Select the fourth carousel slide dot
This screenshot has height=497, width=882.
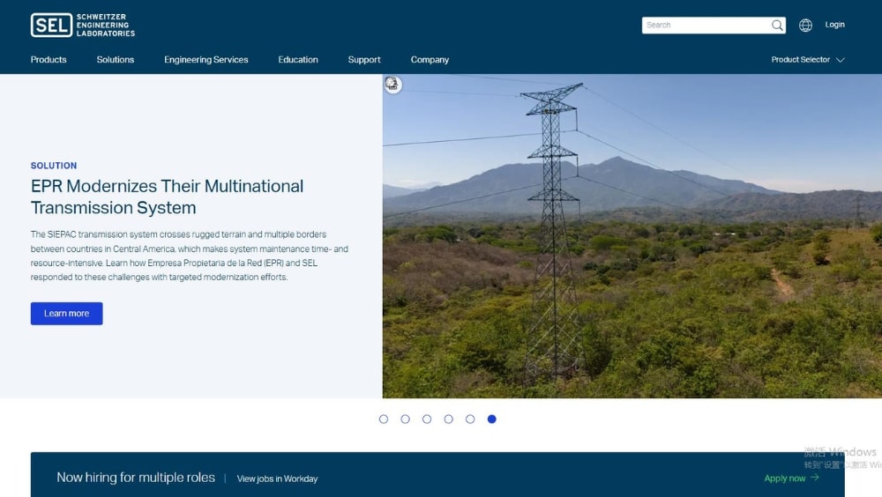pyautogui.click(x=448, y=419)
